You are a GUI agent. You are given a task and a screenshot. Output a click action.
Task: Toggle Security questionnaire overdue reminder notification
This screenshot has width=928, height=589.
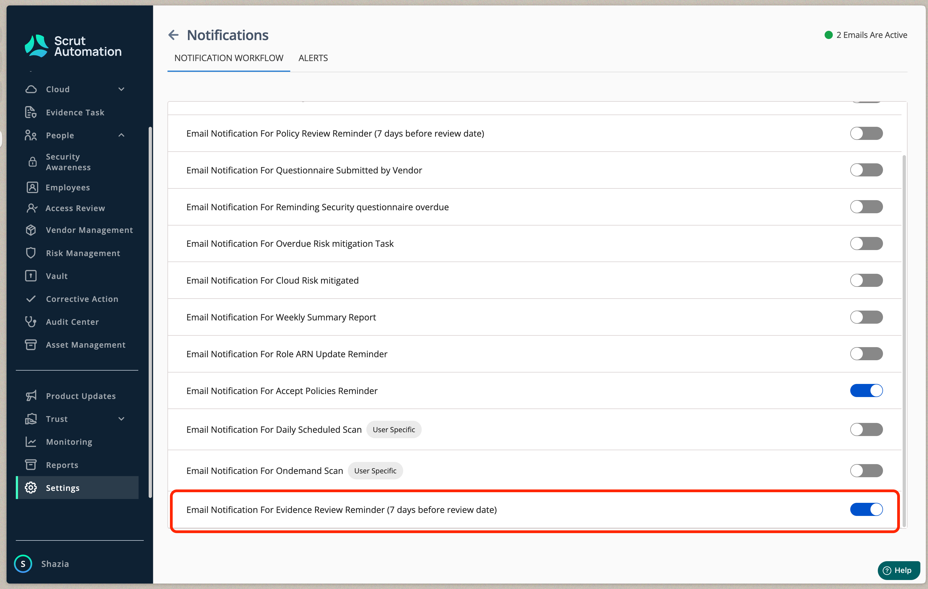[866, 207]
